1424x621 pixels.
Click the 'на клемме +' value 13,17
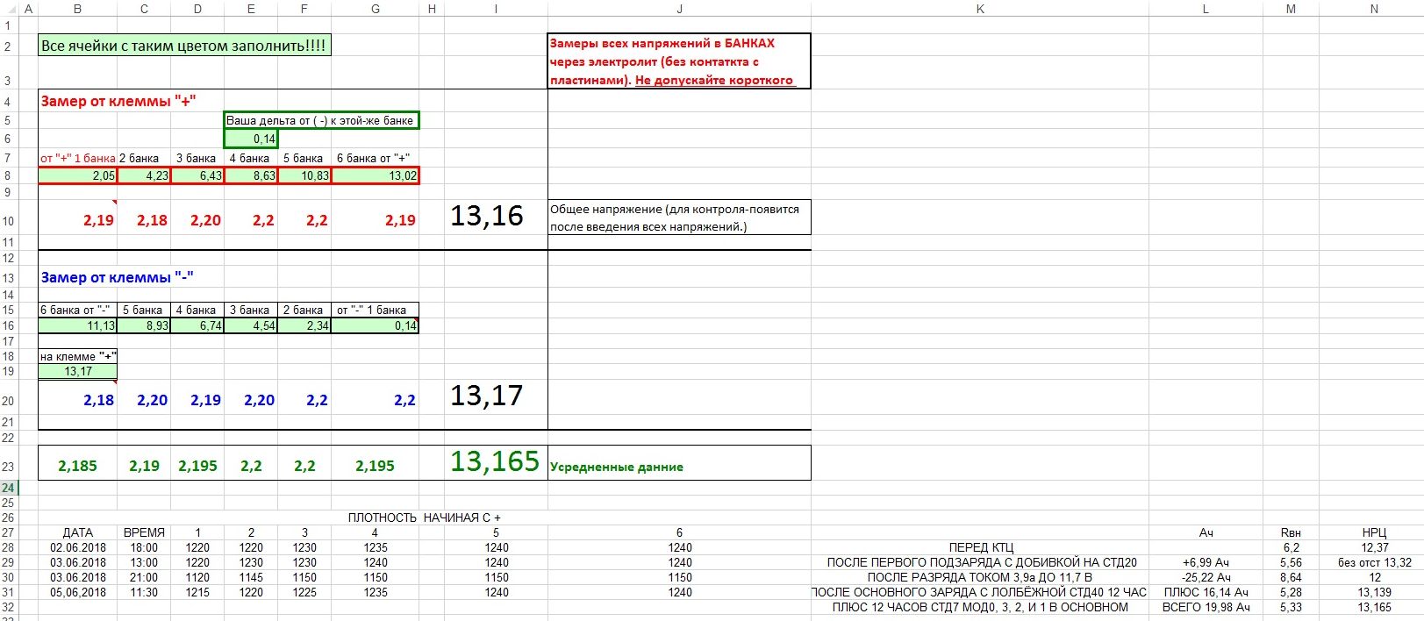point(78,371)
